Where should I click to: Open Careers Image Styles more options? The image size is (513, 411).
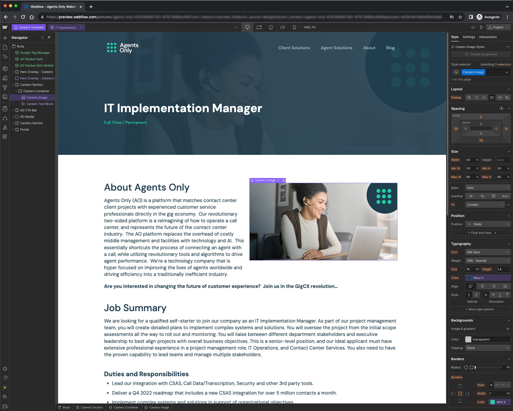click(508, 47)
